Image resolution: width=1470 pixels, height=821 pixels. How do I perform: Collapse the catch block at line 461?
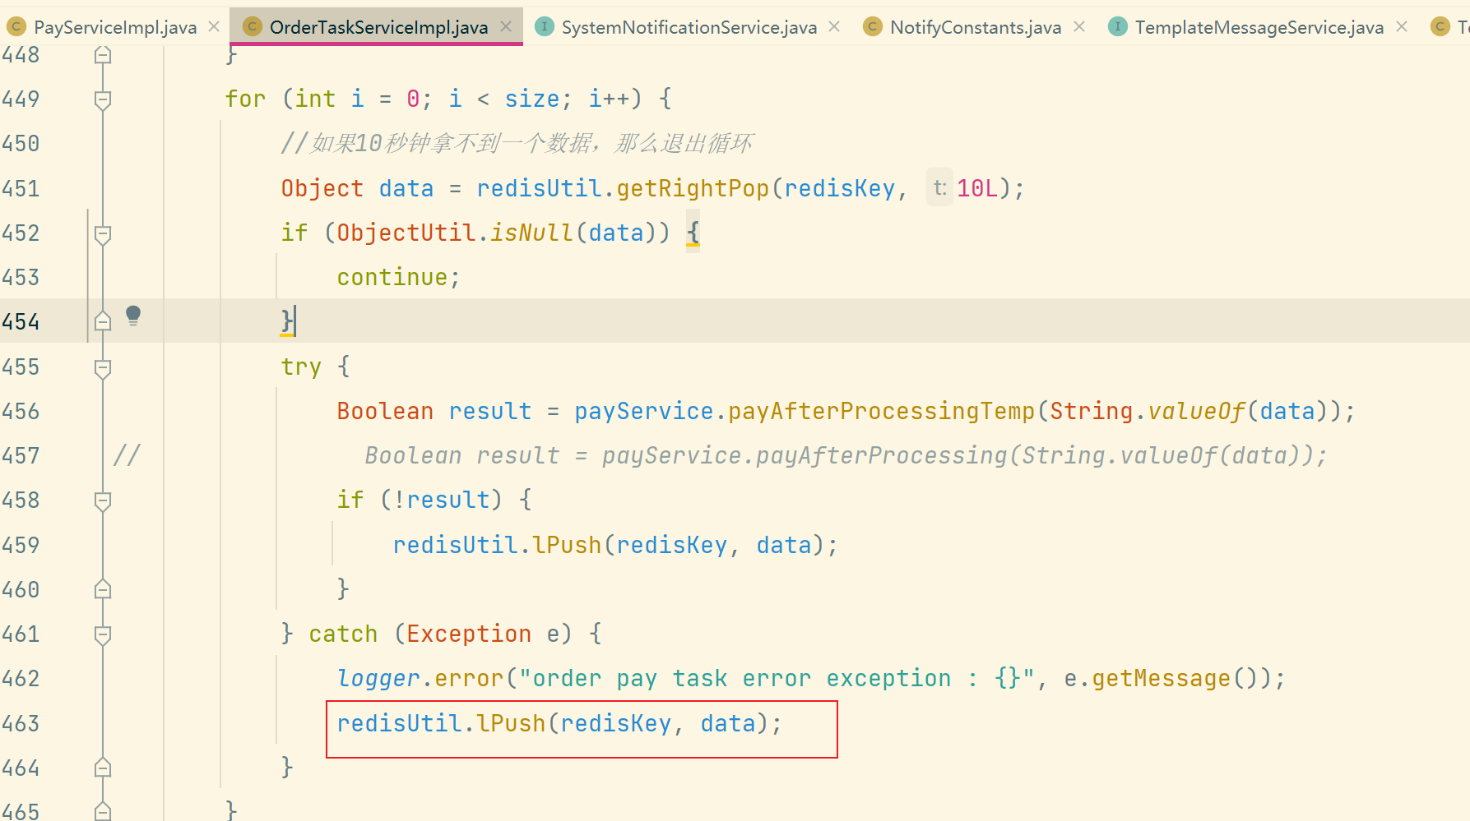point(103,635)
